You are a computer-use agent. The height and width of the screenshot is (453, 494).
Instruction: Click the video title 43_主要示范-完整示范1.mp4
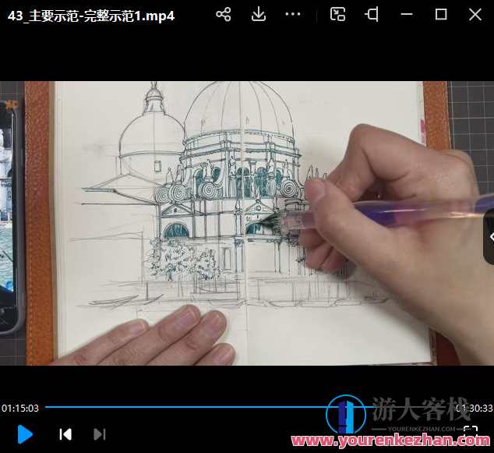(x=91, y=15)
